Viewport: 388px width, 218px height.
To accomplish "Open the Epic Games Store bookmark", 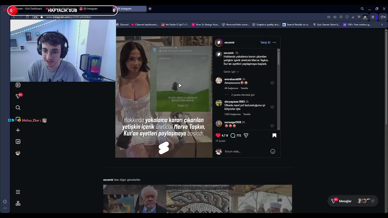I will click(326, 25).
